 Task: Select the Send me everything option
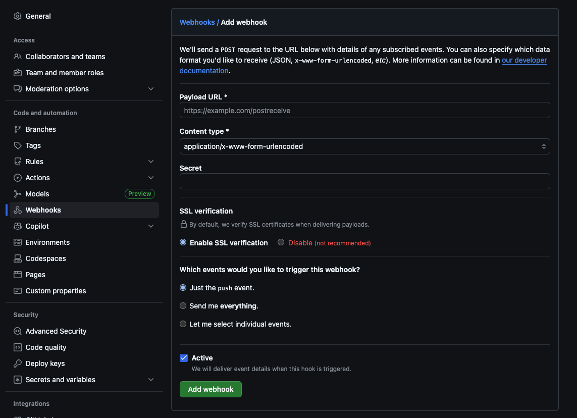coord(183,306)
